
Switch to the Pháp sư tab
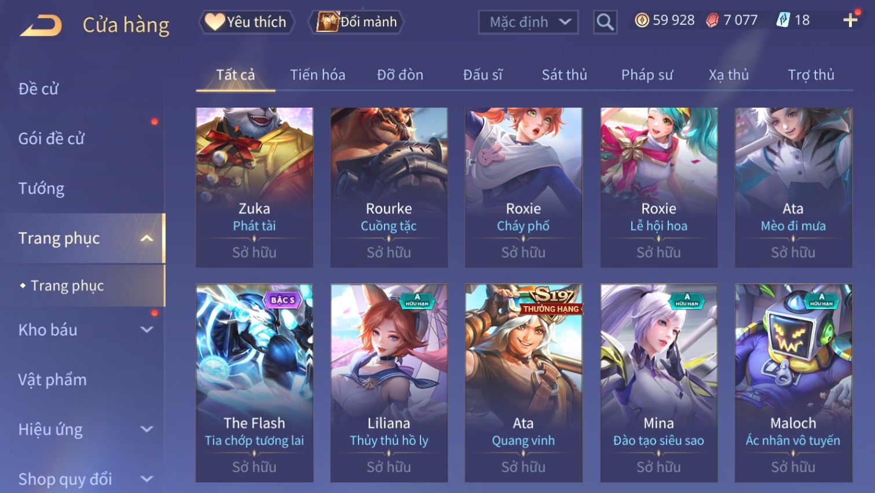tap(647, 75)
